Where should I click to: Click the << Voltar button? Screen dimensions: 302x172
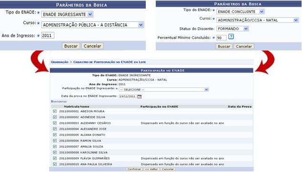(x=151, y=169)
